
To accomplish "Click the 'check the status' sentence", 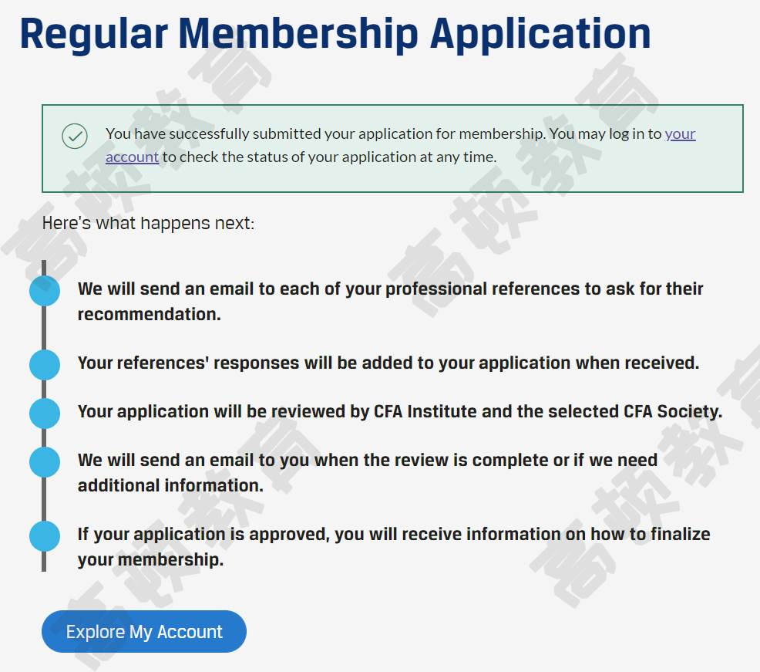I will (x=328, y=157).
